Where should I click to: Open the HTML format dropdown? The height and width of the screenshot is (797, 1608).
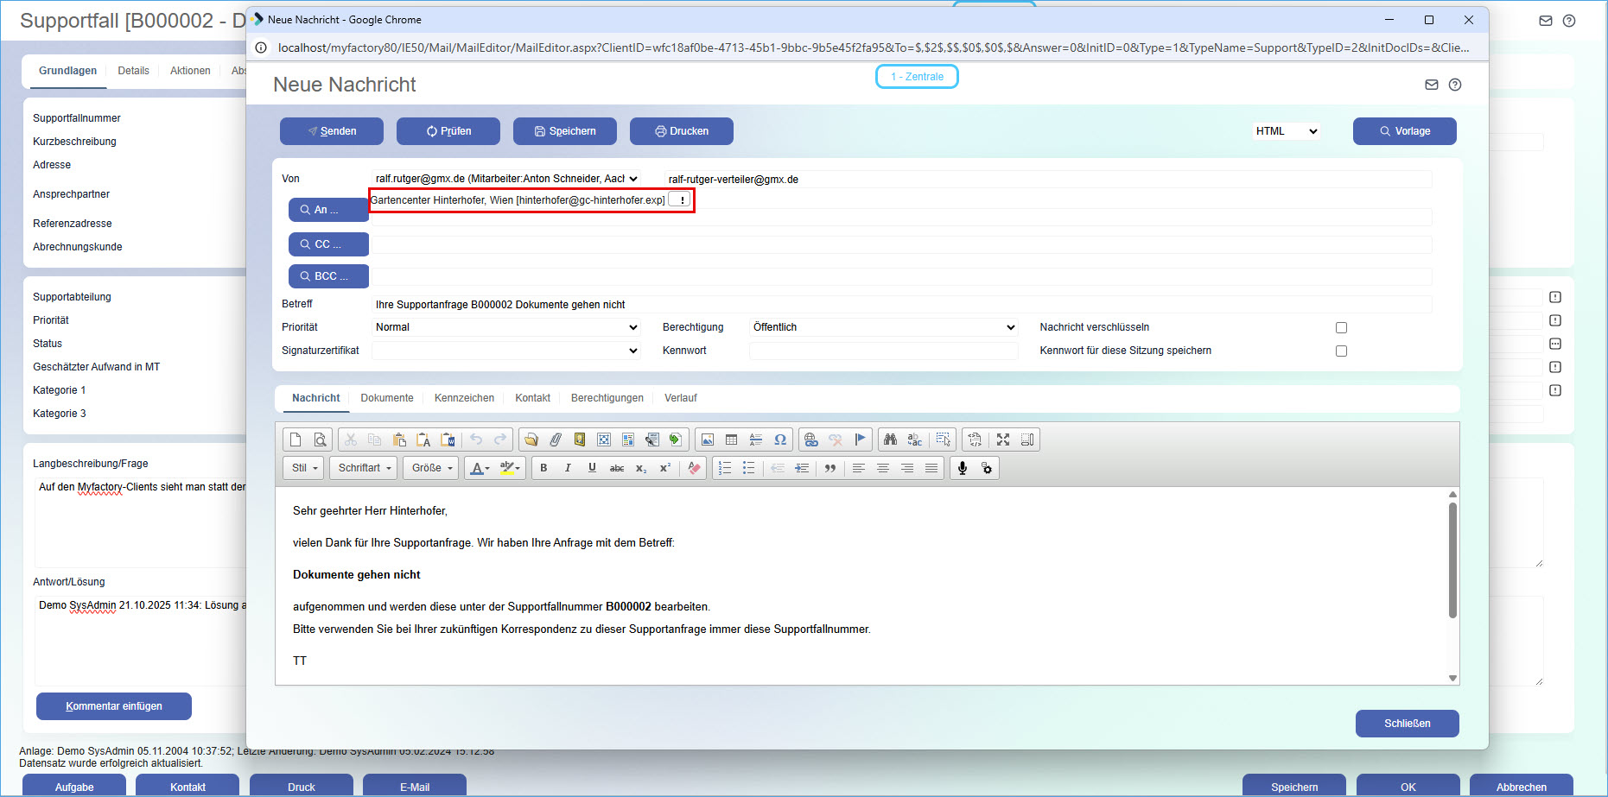click(1286, 131)
